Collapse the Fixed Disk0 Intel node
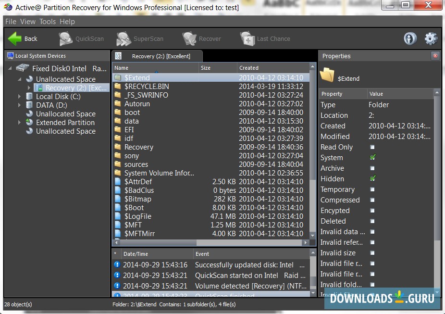445x314 pixels. pos(10,68)
